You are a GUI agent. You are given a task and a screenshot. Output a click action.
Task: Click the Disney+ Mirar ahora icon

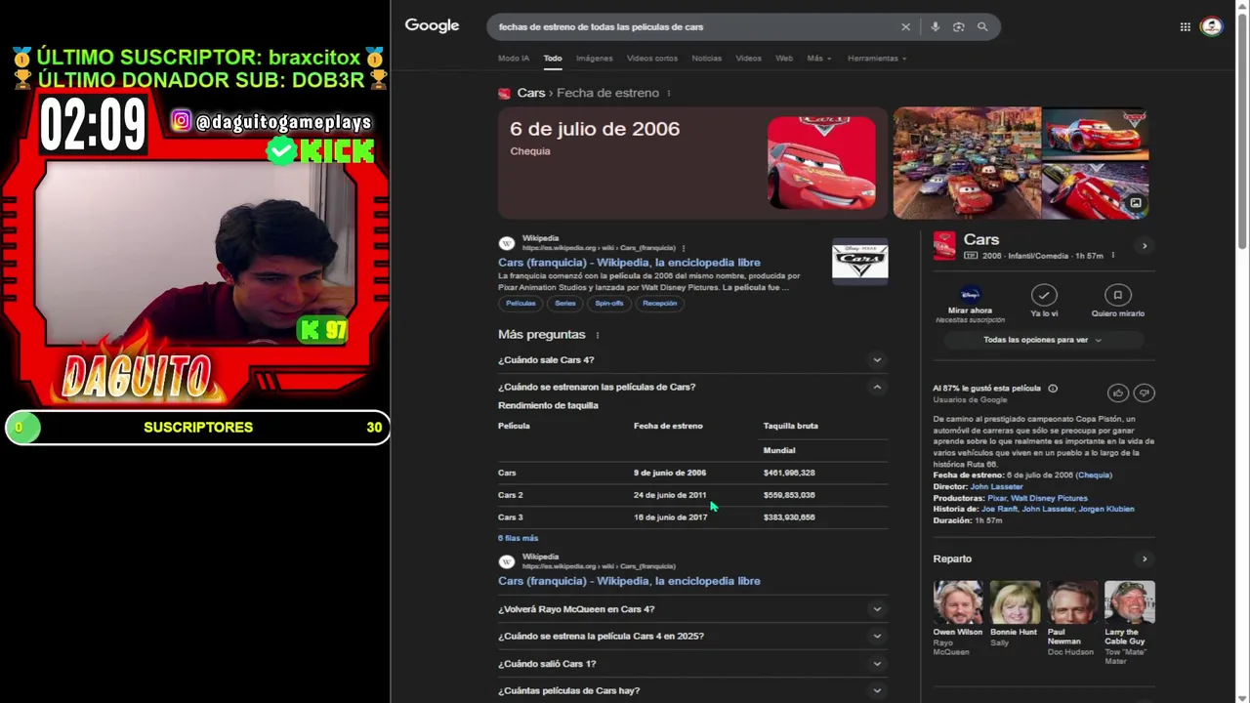970,294
